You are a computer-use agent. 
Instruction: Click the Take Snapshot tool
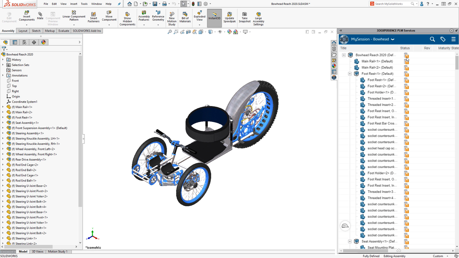tap(244, 17)
